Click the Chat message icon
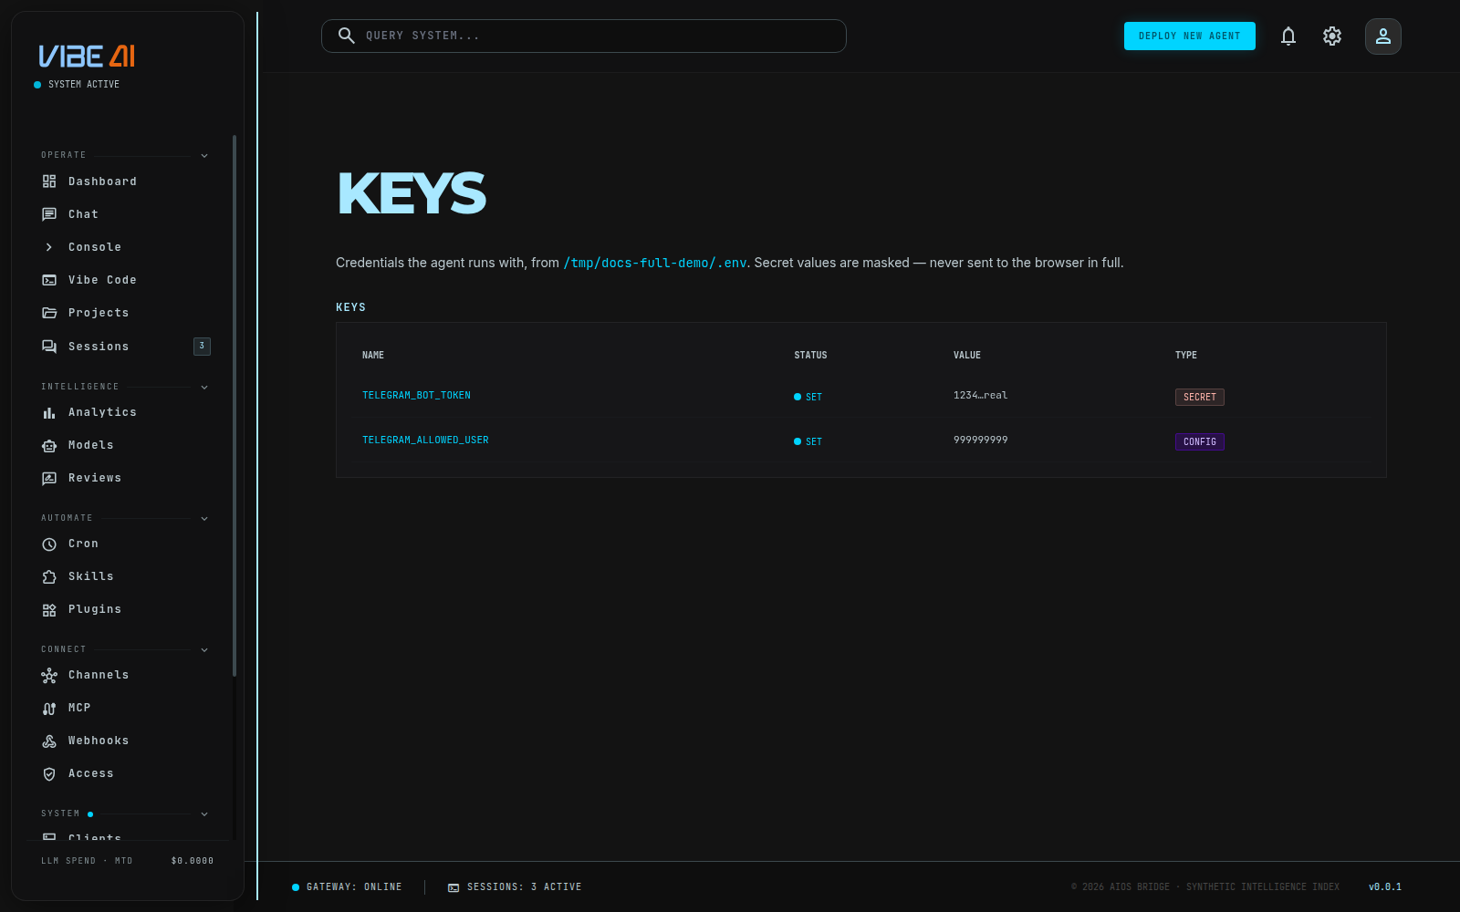Screen dimensions: 1460x912 coord(49,214)
